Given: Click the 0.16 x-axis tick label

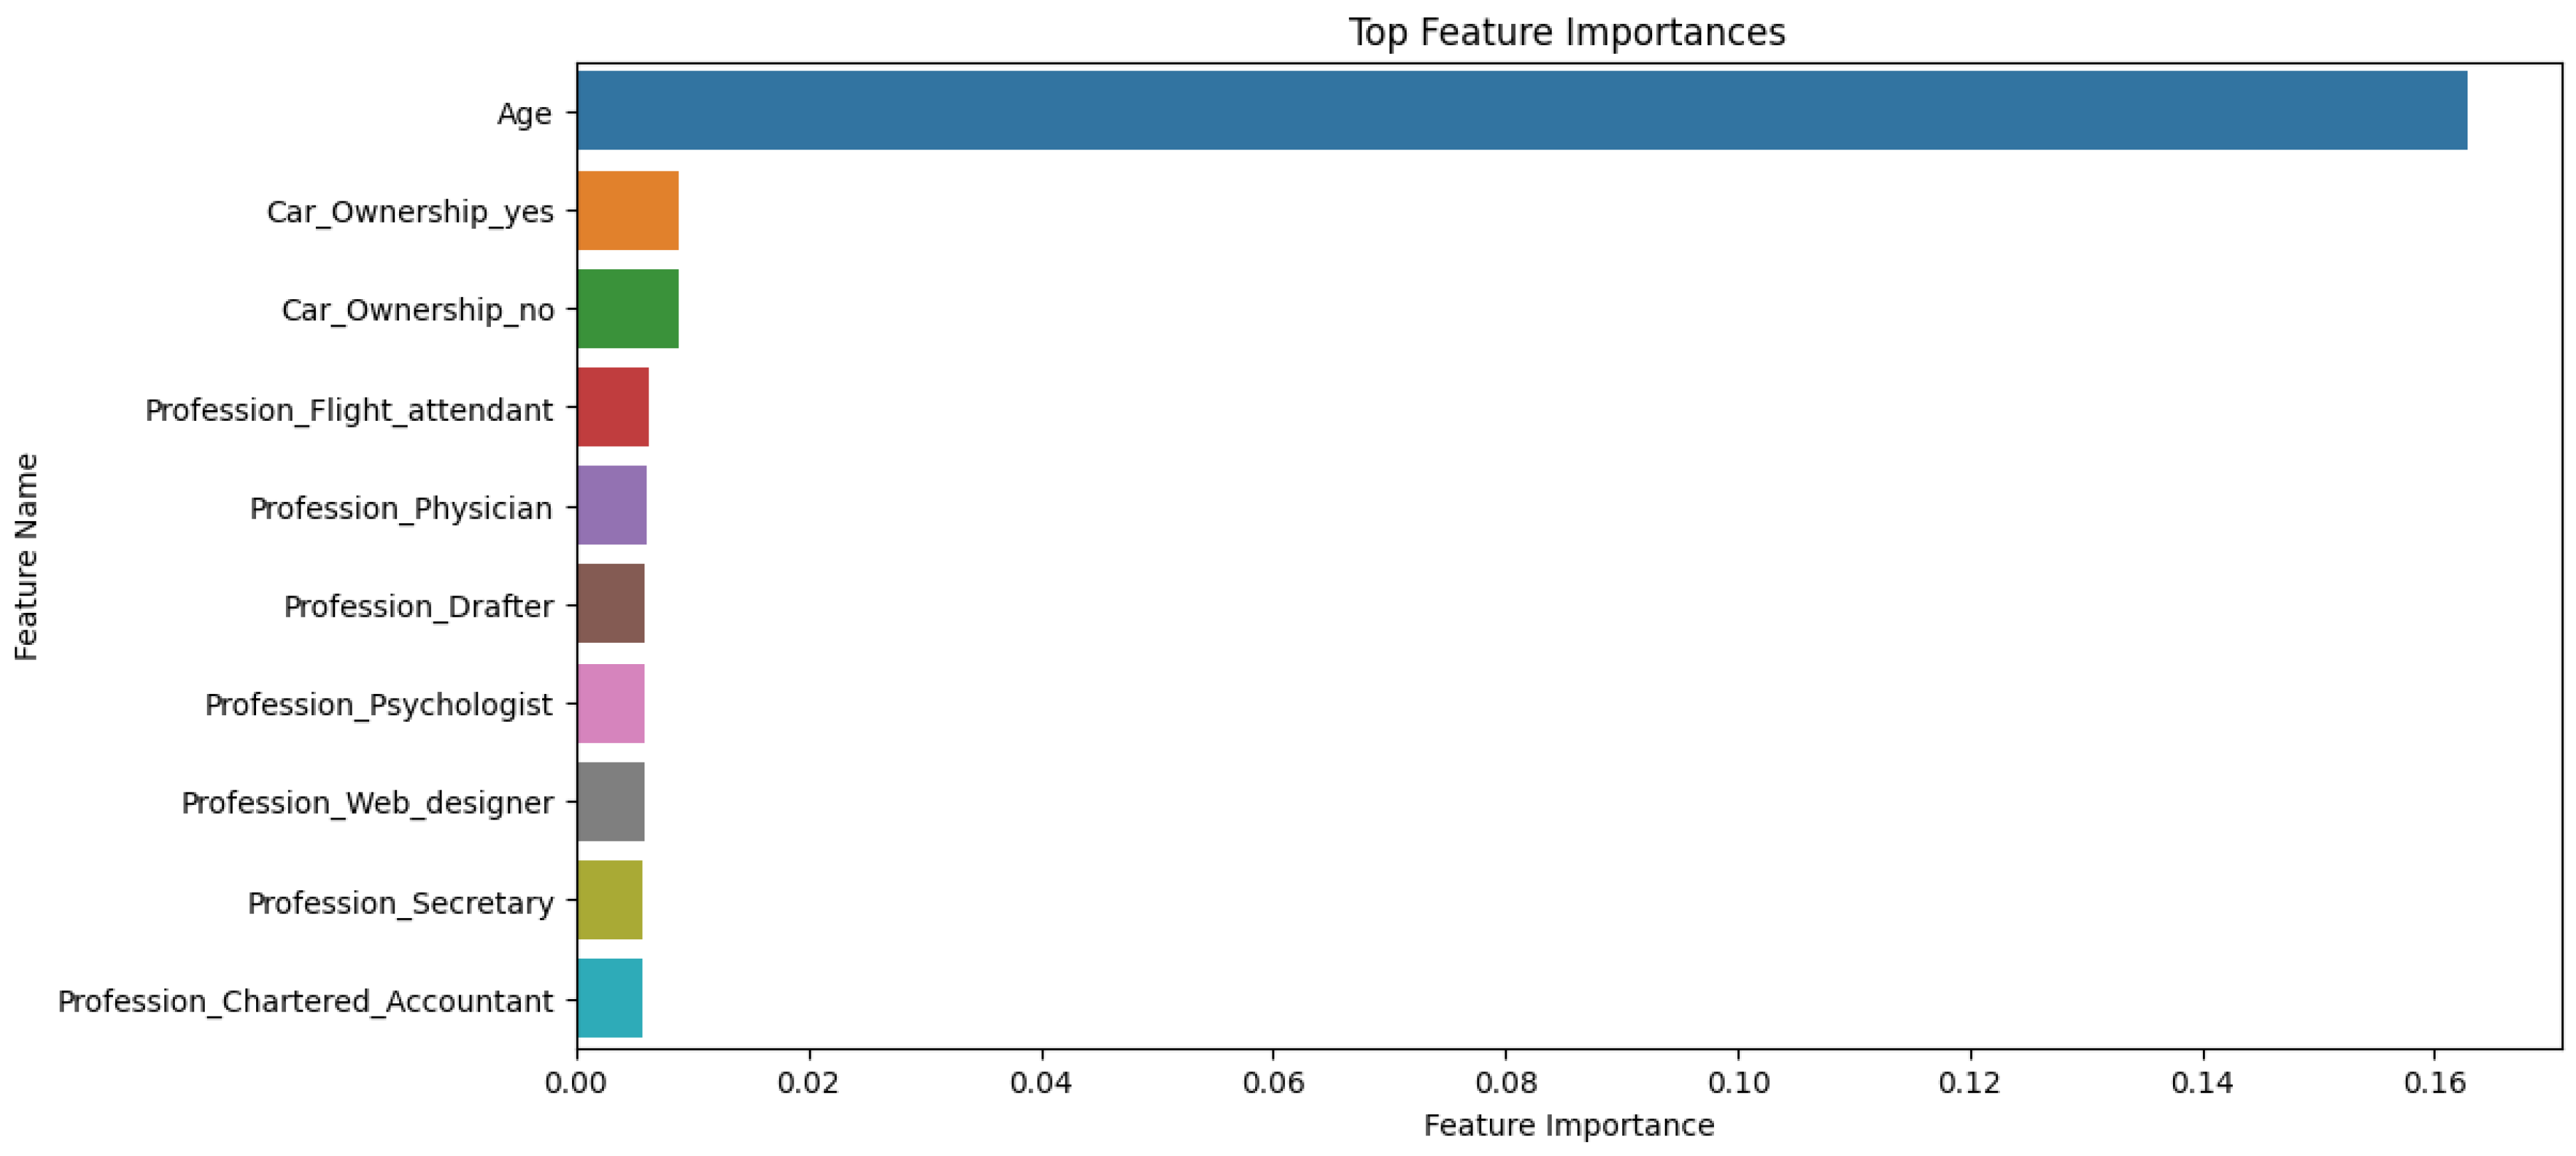Looking at the screenshot, I should [x=2433, y=1083].
